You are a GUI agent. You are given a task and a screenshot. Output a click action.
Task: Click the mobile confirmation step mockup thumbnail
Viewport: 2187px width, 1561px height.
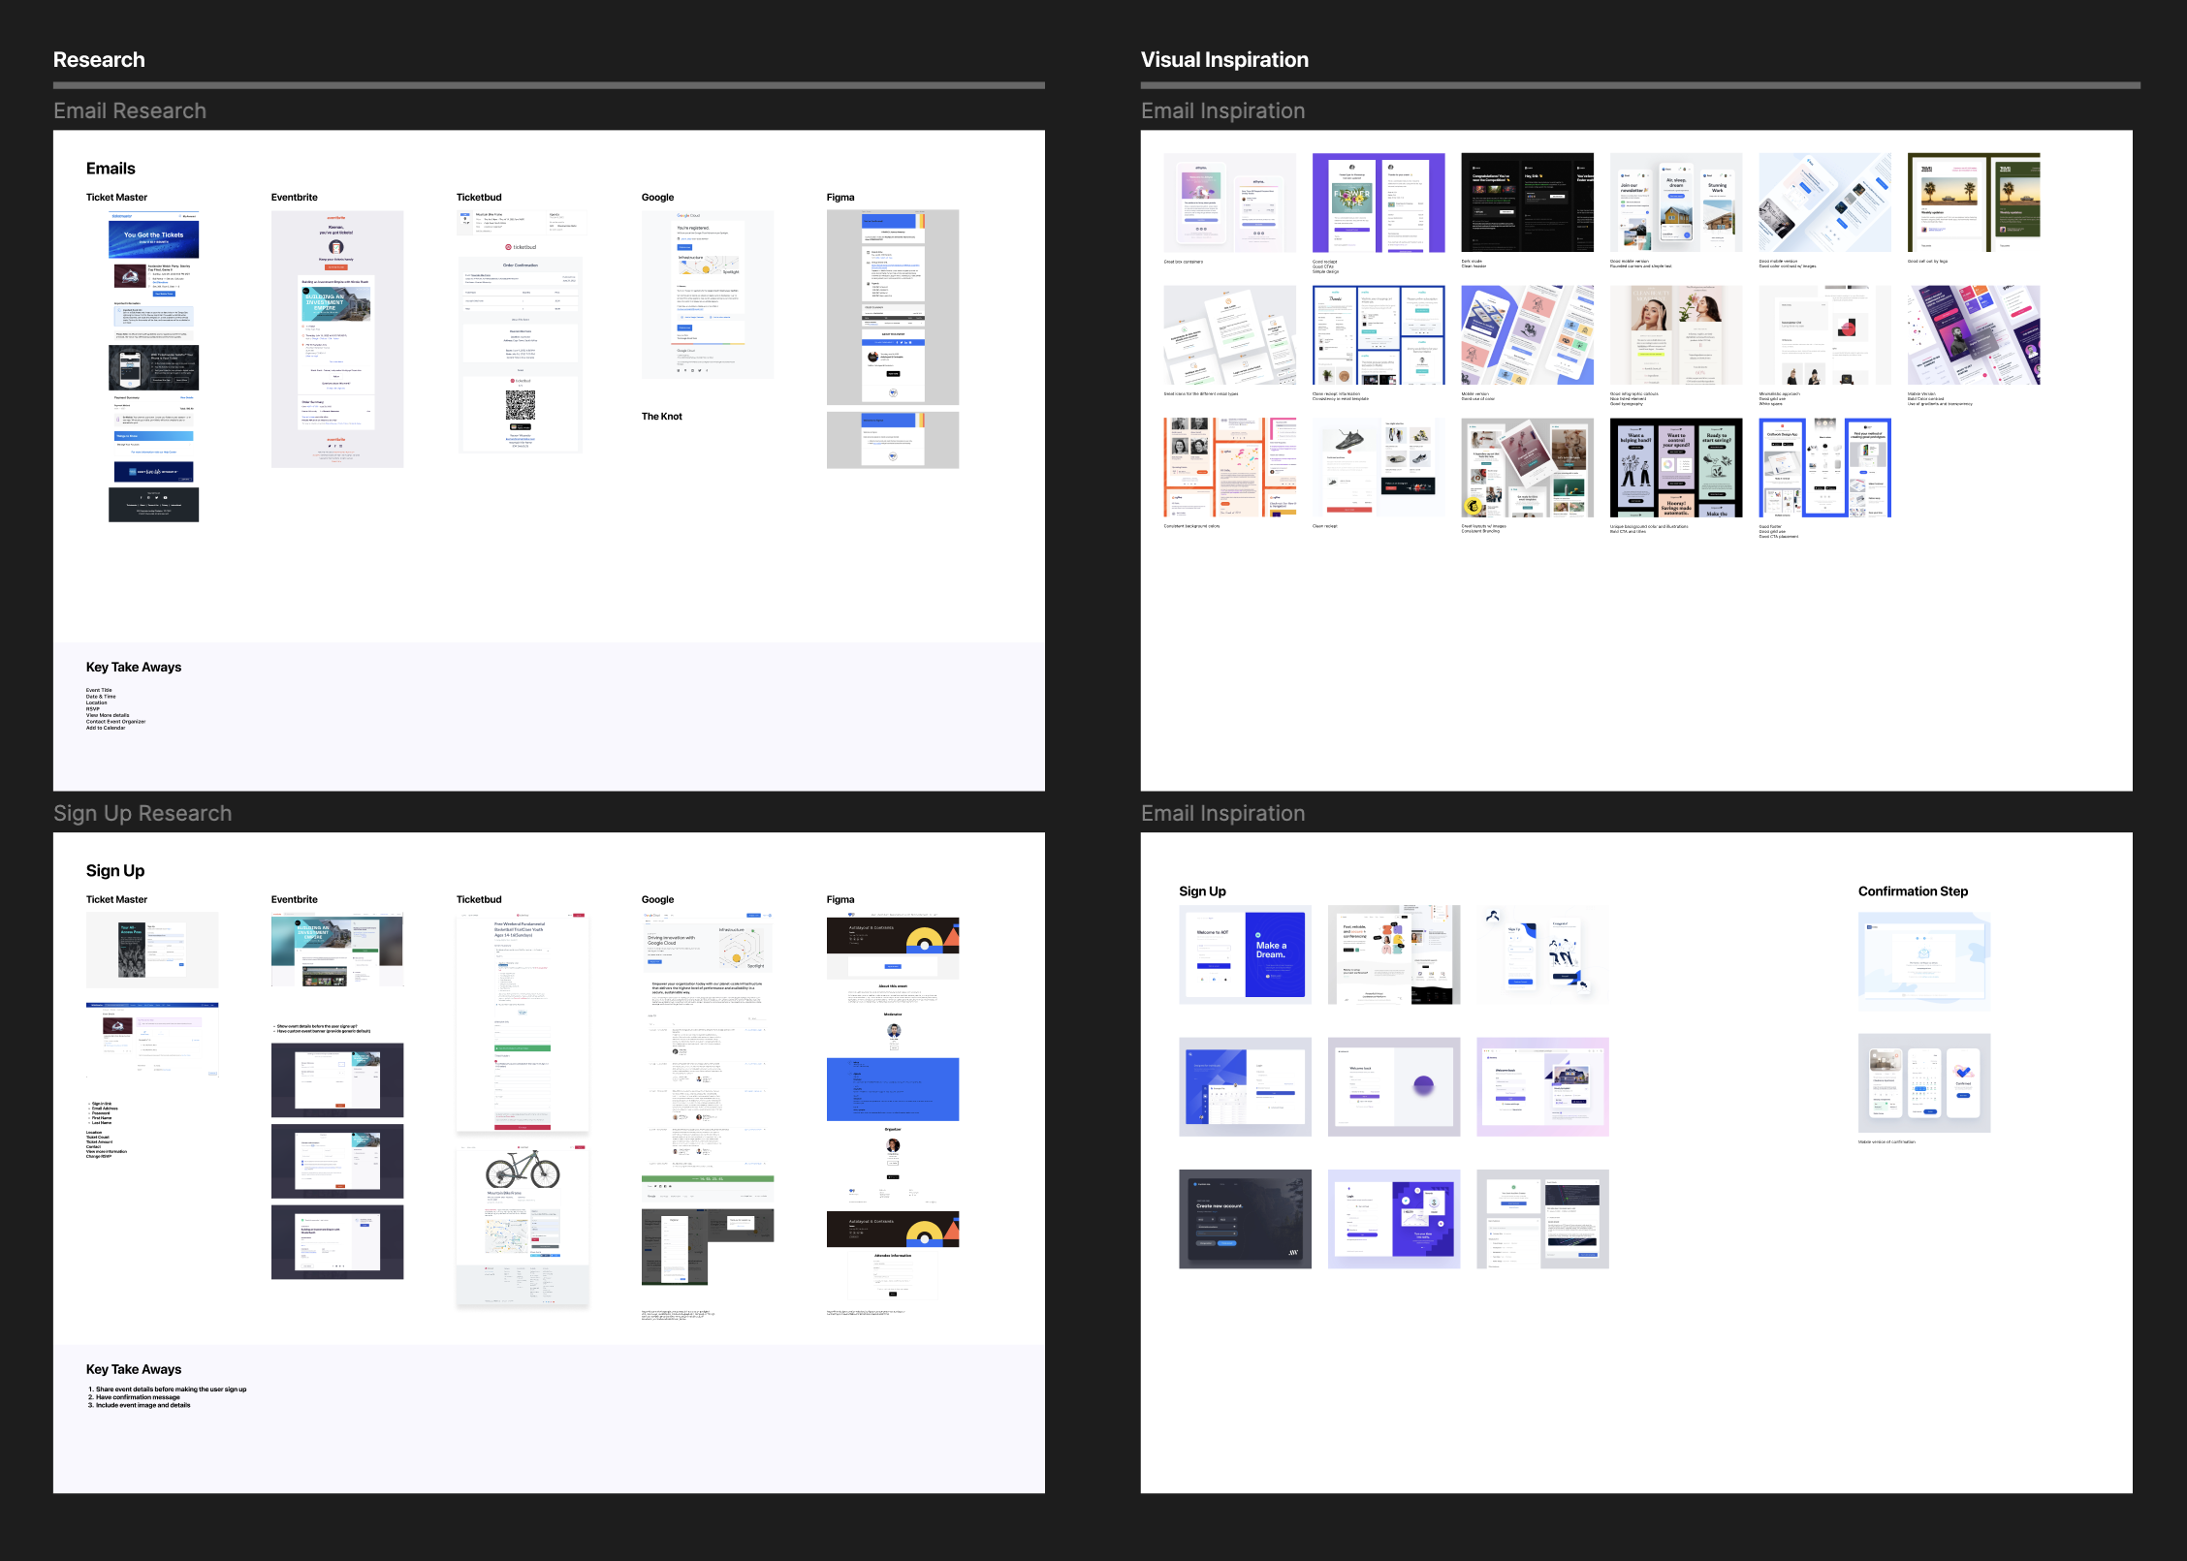1923,1082
